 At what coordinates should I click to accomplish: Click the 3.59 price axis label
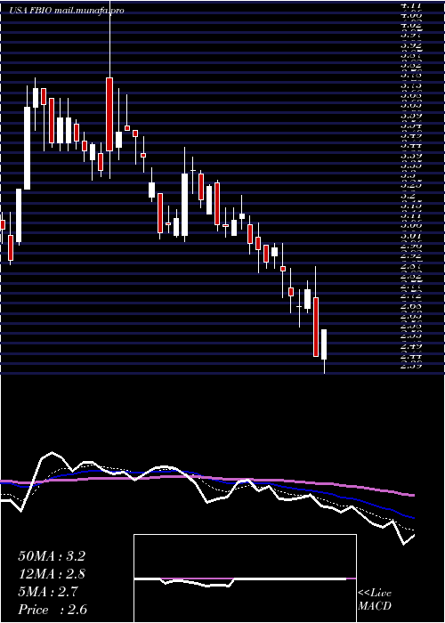(x=411, y=116)
